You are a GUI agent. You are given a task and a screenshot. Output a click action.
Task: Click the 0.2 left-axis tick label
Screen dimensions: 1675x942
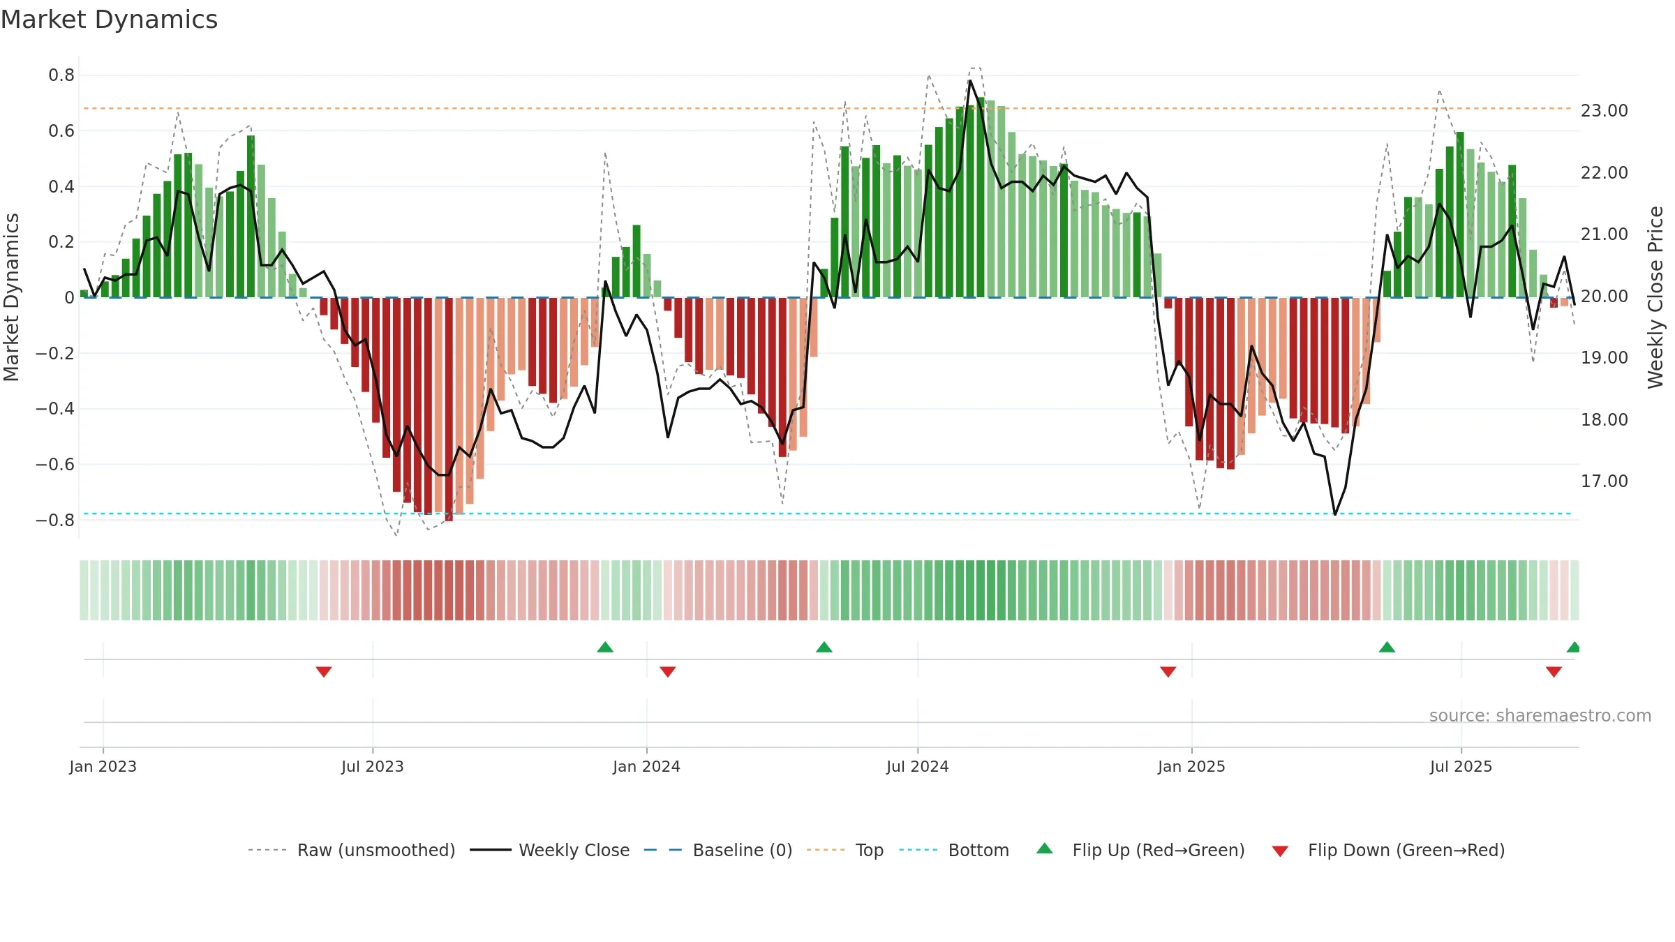pyautogui.click(x=61, y=242)
